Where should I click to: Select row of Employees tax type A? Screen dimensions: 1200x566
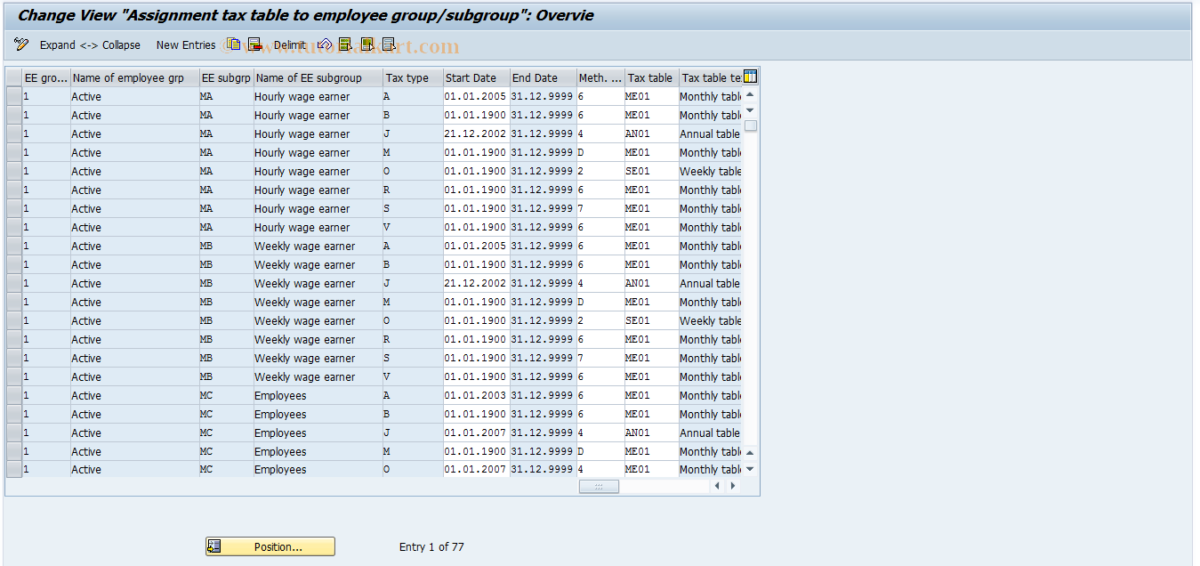14,395
